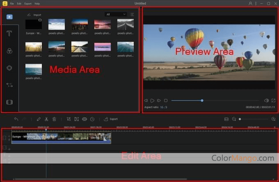Open the All media filter dropdown
279x182 pixels.
click(116, 14)
